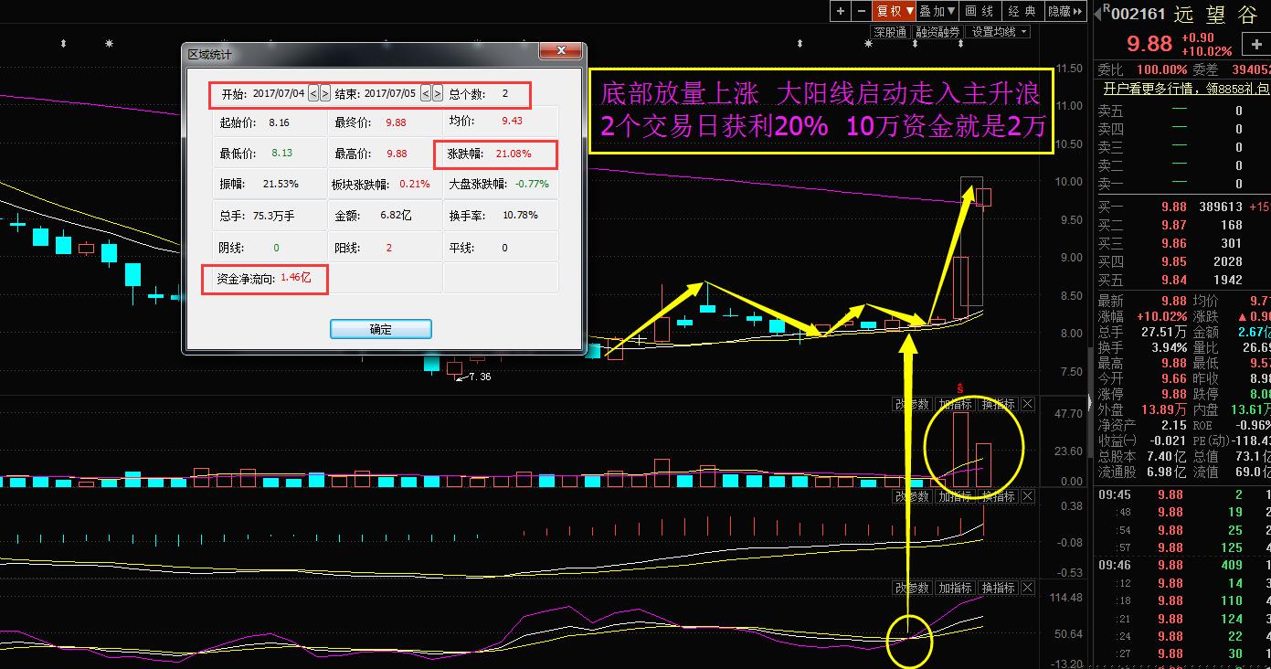1271x669 pixels.
Task: Open the 复权 dropdown
Action: [895, 11]
